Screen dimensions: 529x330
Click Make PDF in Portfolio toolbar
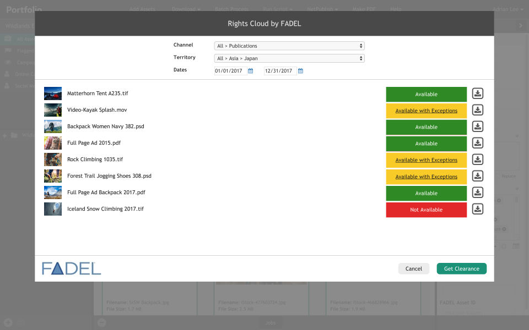[364, 9]
